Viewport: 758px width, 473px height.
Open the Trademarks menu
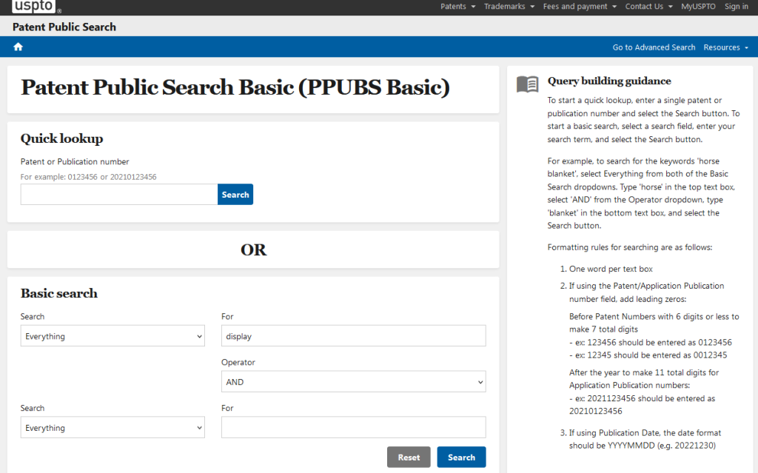(x=509, y=6)
